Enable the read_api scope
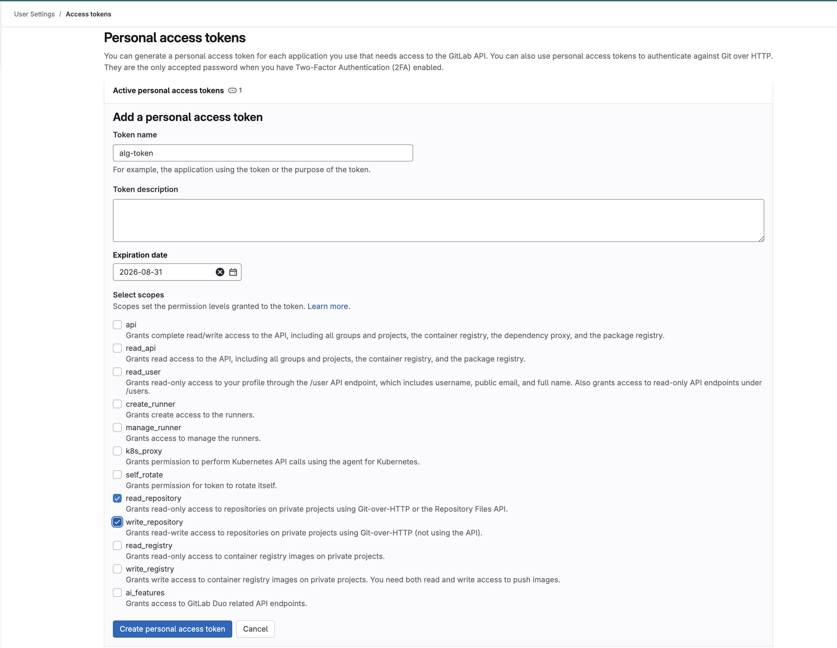The width and height of the screenshot is (837, 648). coord(117,348)
